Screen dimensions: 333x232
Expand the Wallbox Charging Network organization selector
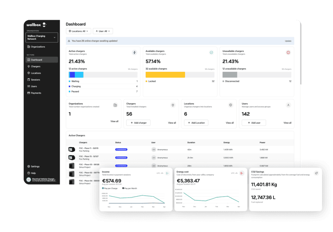click(42, 37)
